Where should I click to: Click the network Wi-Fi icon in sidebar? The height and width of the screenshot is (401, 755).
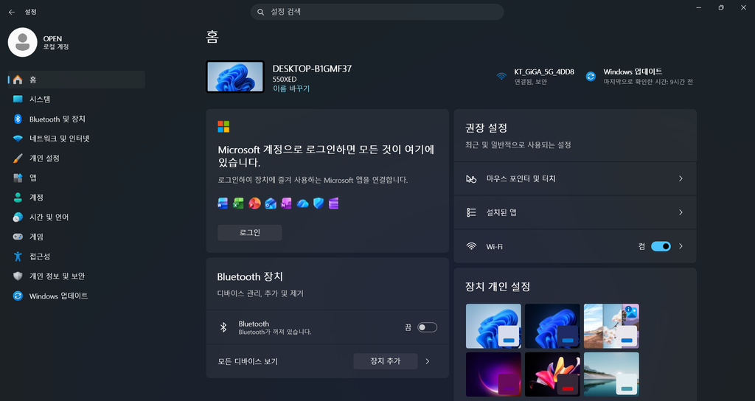pyautogui.click(x=18, y=139)
